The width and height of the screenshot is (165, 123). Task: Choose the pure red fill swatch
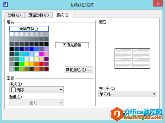tap(42, 64)
